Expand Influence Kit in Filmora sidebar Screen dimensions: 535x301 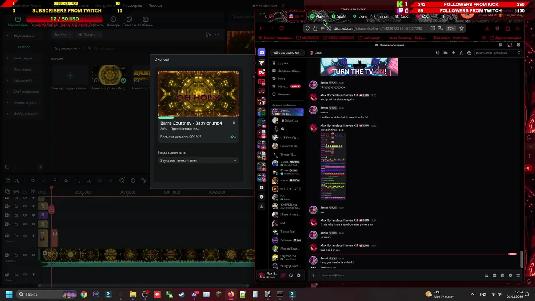(x=7, y=80)
